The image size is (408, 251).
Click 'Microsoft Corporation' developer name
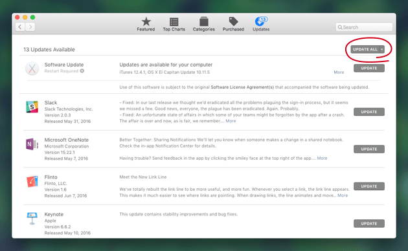(x=67, y=146)
